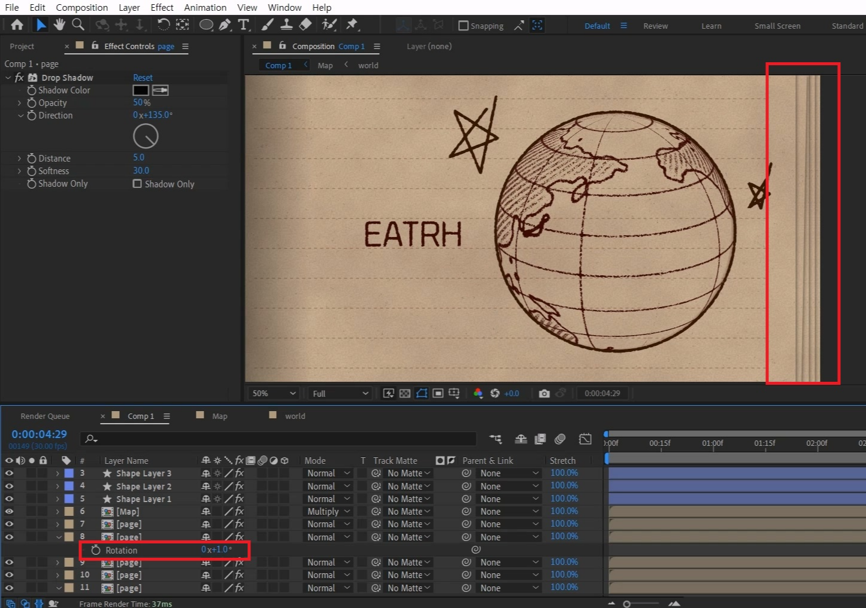Switch to the Learn workspace

click(711, 26)
